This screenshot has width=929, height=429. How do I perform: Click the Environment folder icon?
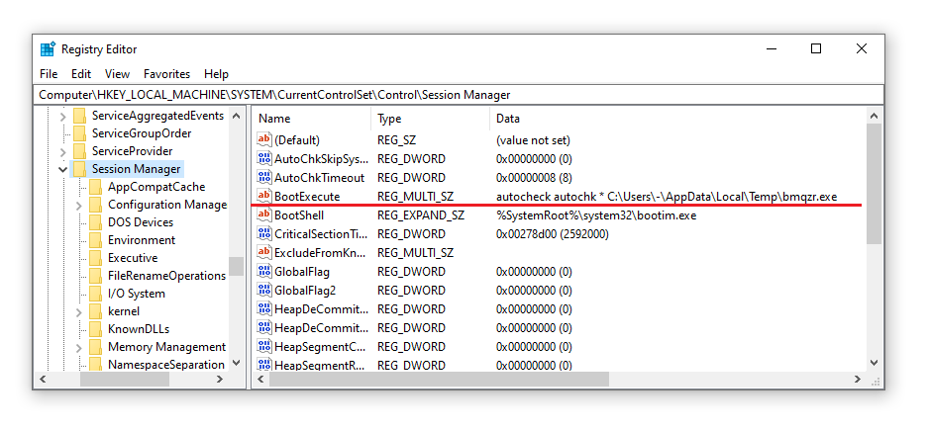pyautogui.click(x=95, y=240)
